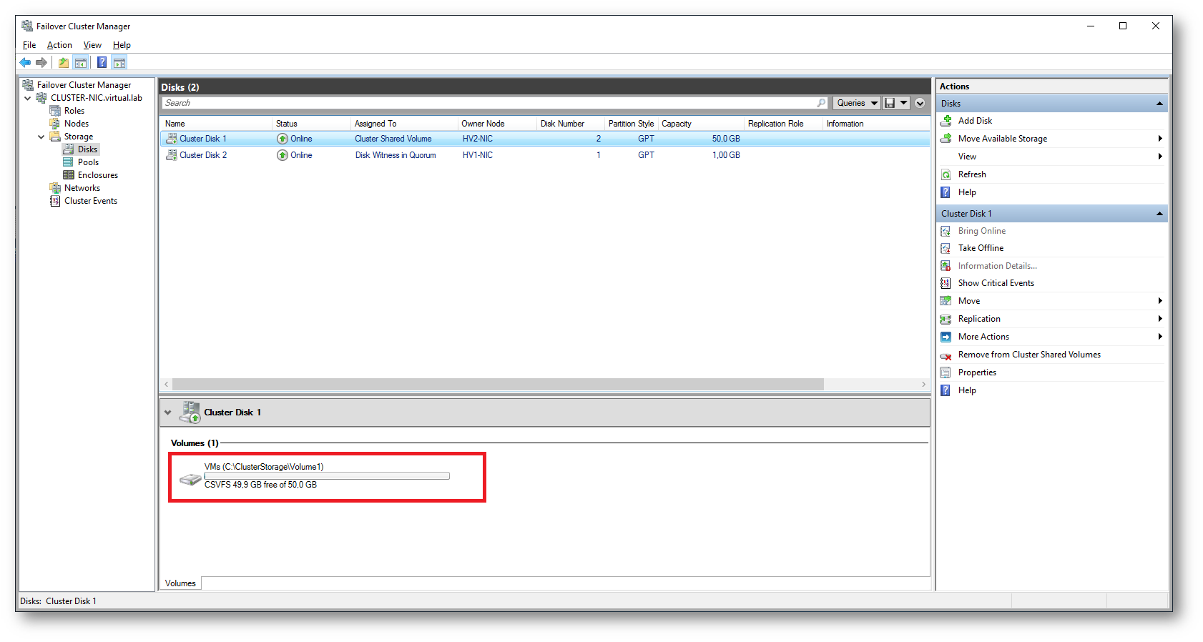The image size is (1203, 642).
Task: Click the Online status icon for Cluster Disk 2
Action: 283,155
